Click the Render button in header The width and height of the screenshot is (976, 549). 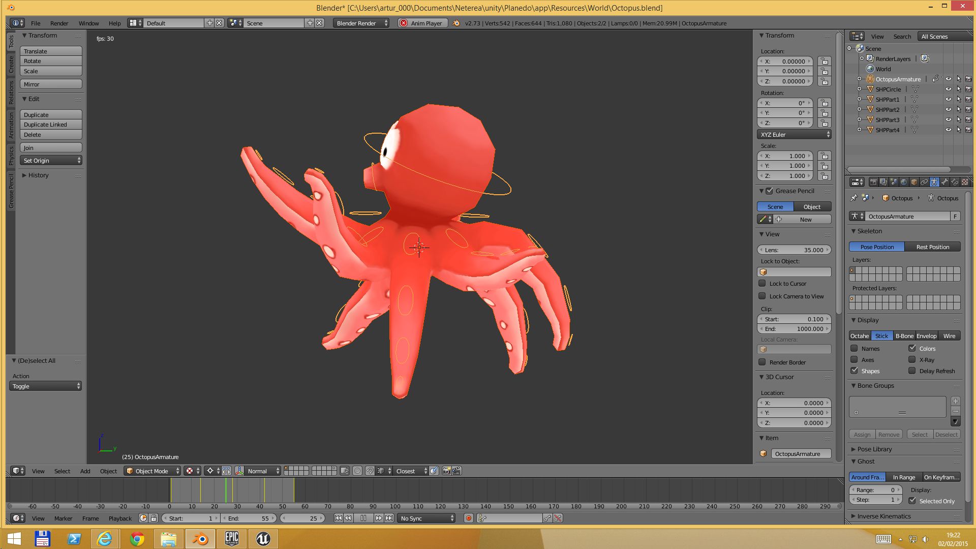tap(59, 23)
